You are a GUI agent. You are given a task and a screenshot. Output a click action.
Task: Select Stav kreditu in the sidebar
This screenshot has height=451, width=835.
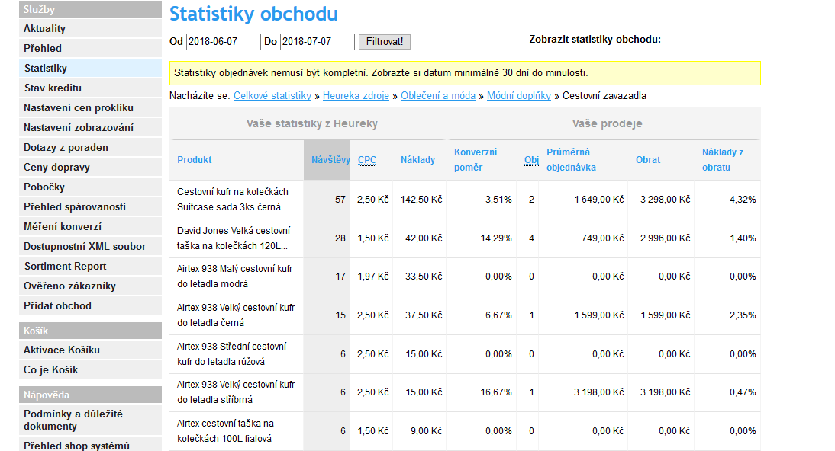(53, 88)
